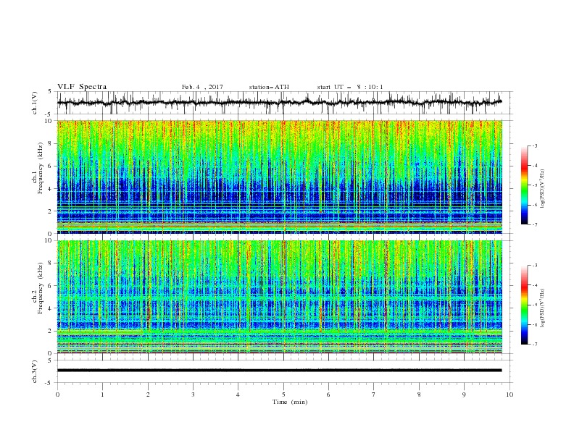Click time axis tick label 0
Viewport: 574px width, 443px height.
[x=57, y=395]
